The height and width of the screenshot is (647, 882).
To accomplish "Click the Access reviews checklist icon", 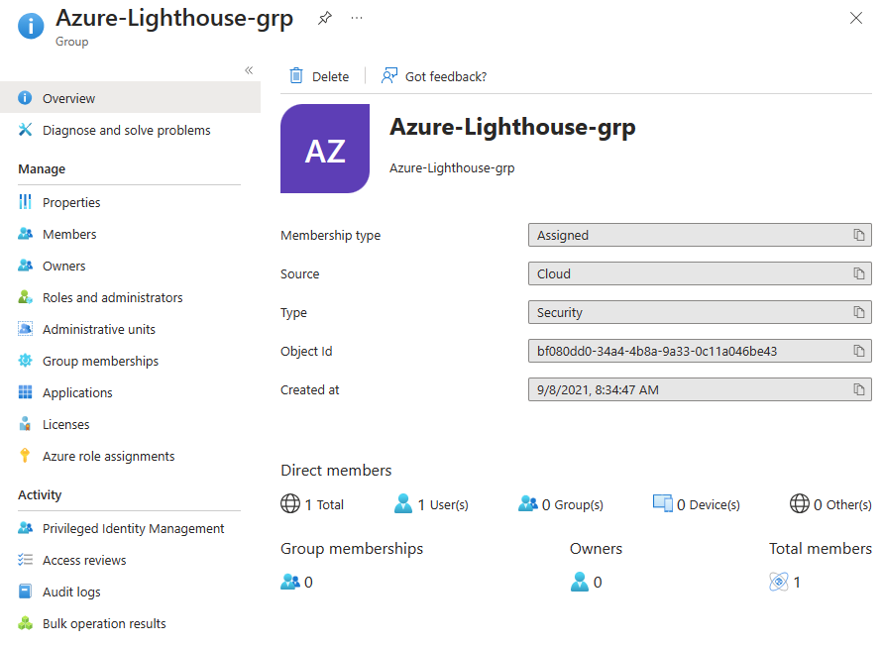I will [x=26, y=559].
